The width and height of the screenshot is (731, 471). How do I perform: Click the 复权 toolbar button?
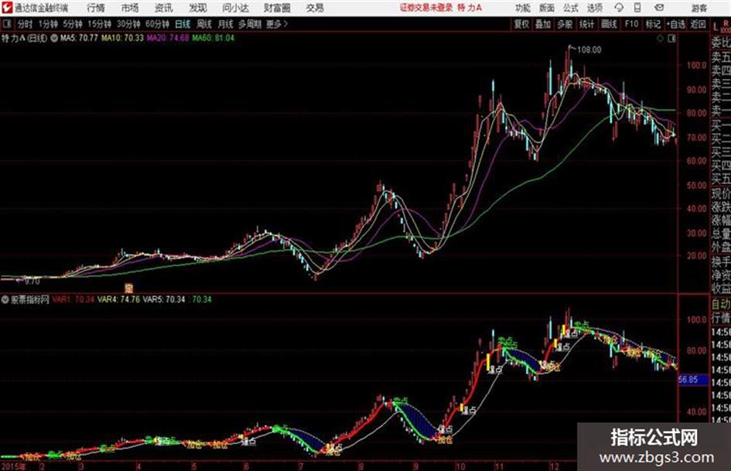[x=521, y=24]
